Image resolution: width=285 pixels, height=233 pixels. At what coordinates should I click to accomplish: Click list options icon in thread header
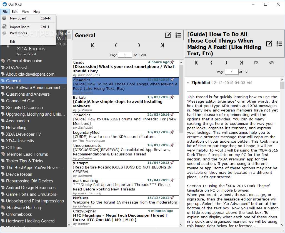coord(279,44)
